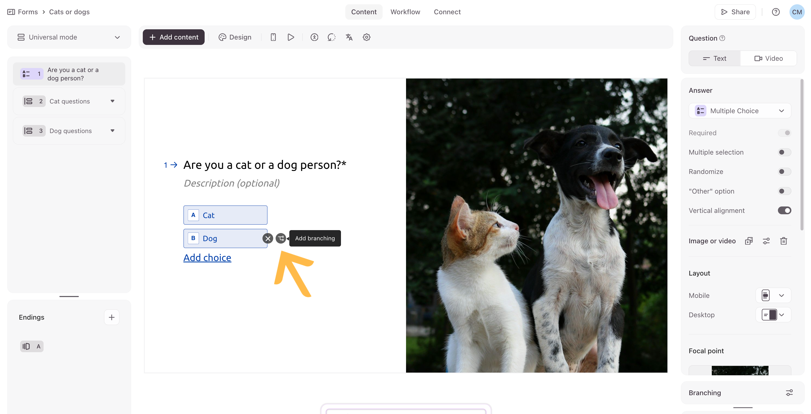This screenshot has width=811, height=414.
Task: Click the Add content button
Action: (173, 37)
